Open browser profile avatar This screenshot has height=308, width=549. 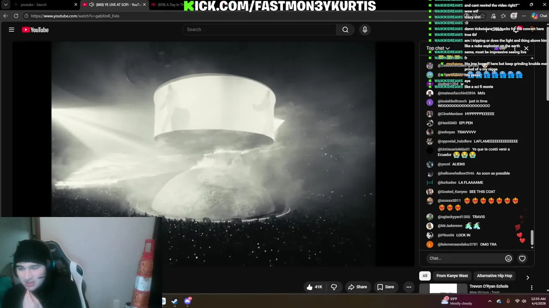(514, 16)
